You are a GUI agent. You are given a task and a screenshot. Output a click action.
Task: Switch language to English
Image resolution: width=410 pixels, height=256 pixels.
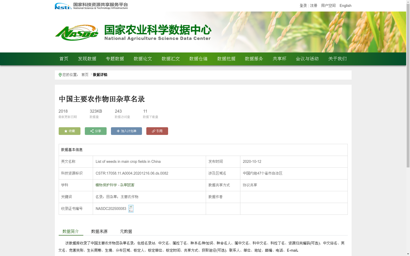tap(345, 6)
